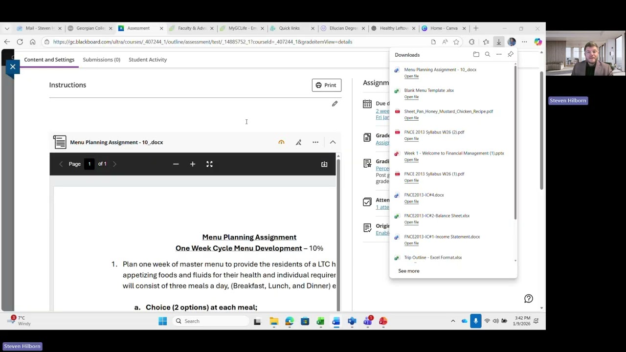Toggle the taskbar microphone button
The image size is (626, 352).
coord(475,321)
